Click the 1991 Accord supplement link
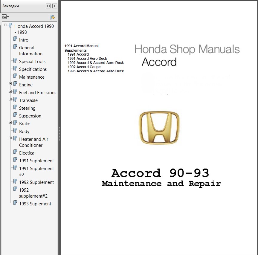The height and width of the screenshot is (255, 258). click(x=78, y=54)
